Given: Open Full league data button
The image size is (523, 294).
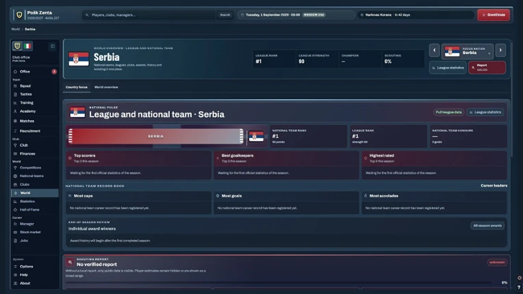Looking at the screenshot, I should [x=448, y=112].
